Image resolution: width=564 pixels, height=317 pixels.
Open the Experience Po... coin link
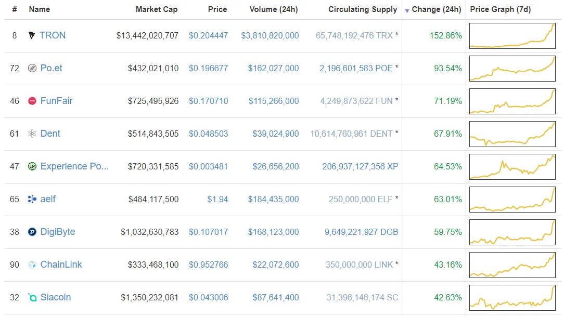click(x=74, y=166)
